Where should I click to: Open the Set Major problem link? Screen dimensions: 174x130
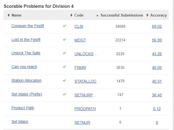pyautogui.click(x=20, y=122)
